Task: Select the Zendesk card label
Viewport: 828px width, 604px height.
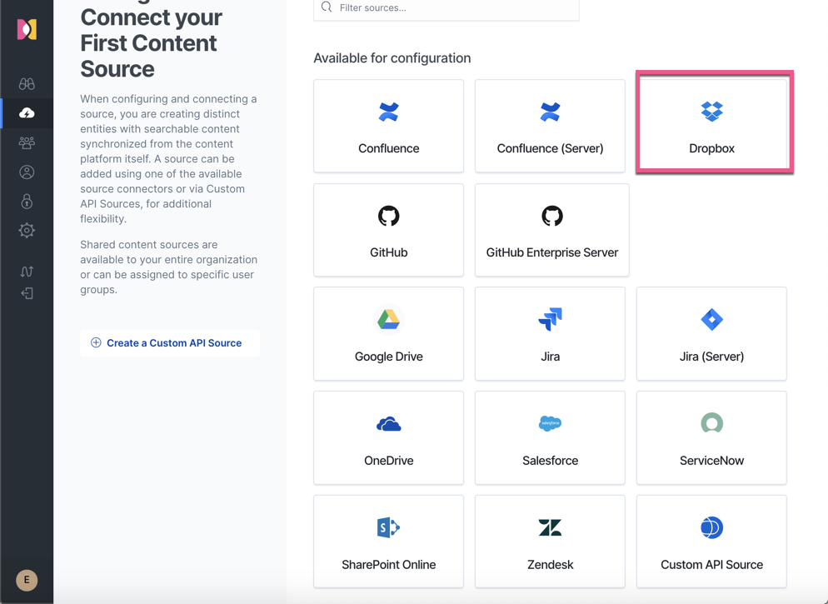Action: [x=551, y=564]
